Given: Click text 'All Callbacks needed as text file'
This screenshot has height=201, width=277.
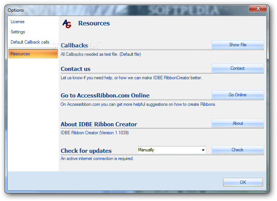Looking at the screenshot, I should tap(101, 54).
